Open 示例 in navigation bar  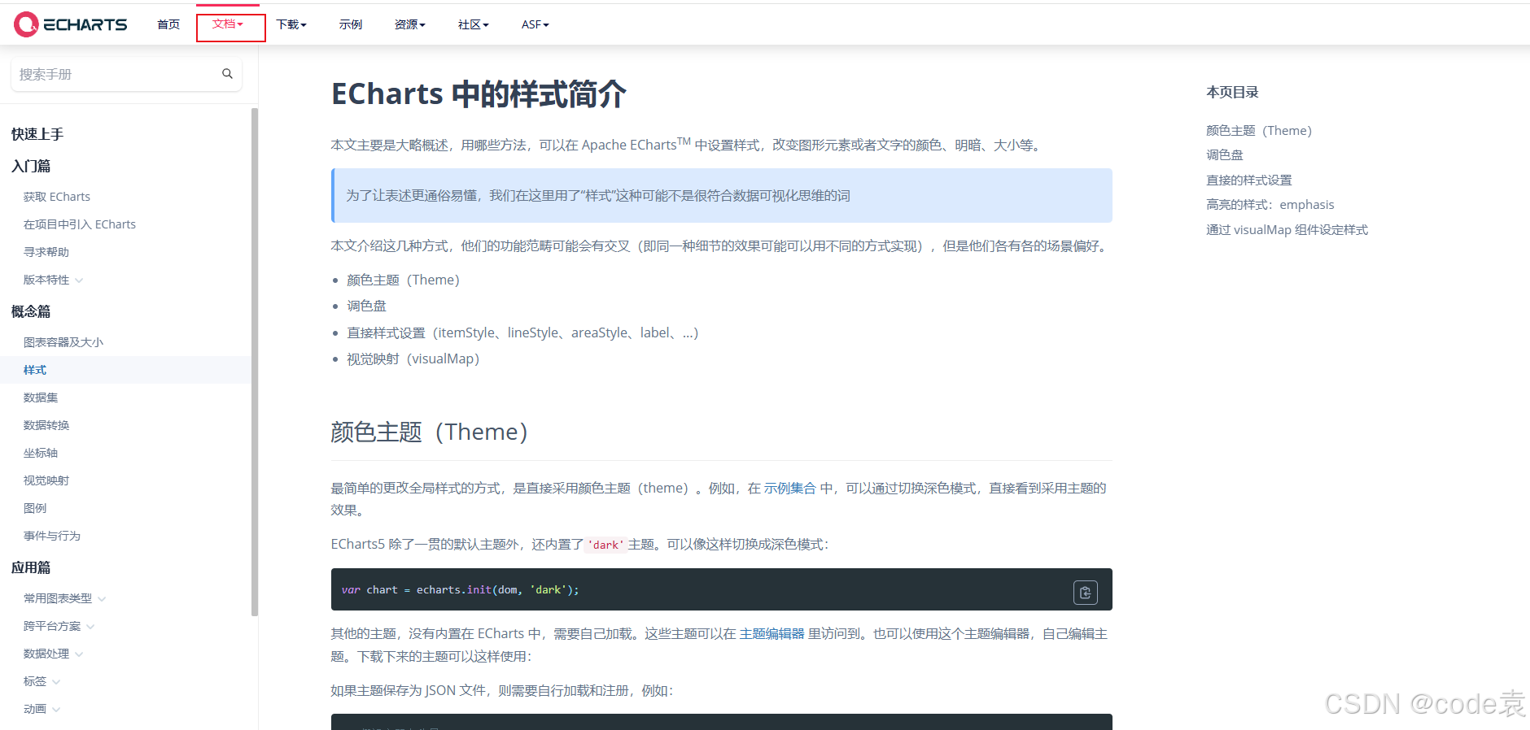point(351,24)
